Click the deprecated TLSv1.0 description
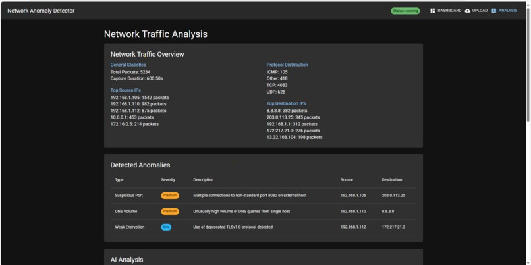Image resolution: width=531 pixels, height=265 pixels. coord(233,227)
